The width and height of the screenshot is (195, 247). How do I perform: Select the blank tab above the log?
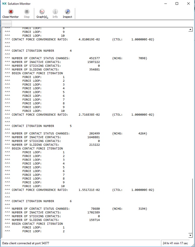(6, 24)
